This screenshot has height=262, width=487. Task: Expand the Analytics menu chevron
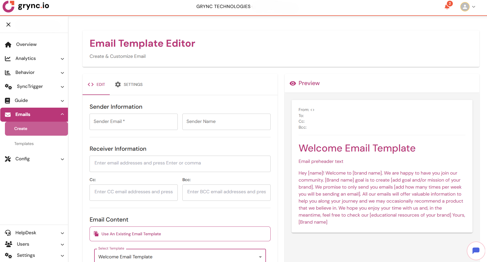[x=62, y=59]
